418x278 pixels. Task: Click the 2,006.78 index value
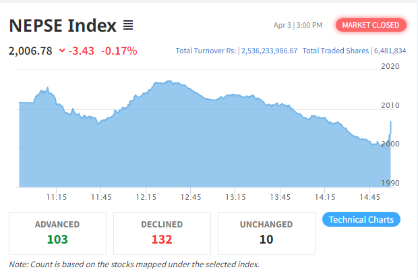pos(30,51)
